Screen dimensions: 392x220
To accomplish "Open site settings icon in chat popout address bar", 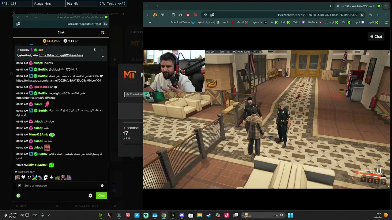I will pyautogui.click(x=105, y=24).
